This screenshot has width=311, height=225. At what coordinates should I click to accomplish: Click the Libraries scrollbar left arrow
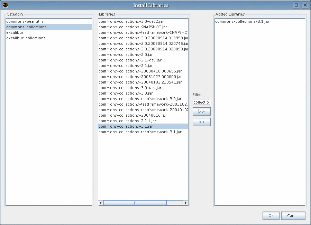click(x=101, y=203)
